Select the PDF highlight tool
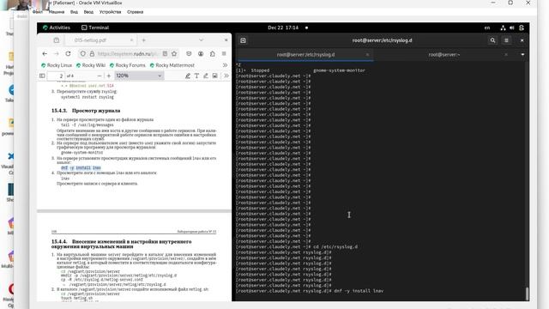The width and height of the screenshot is (549, 309). point(188,76)
